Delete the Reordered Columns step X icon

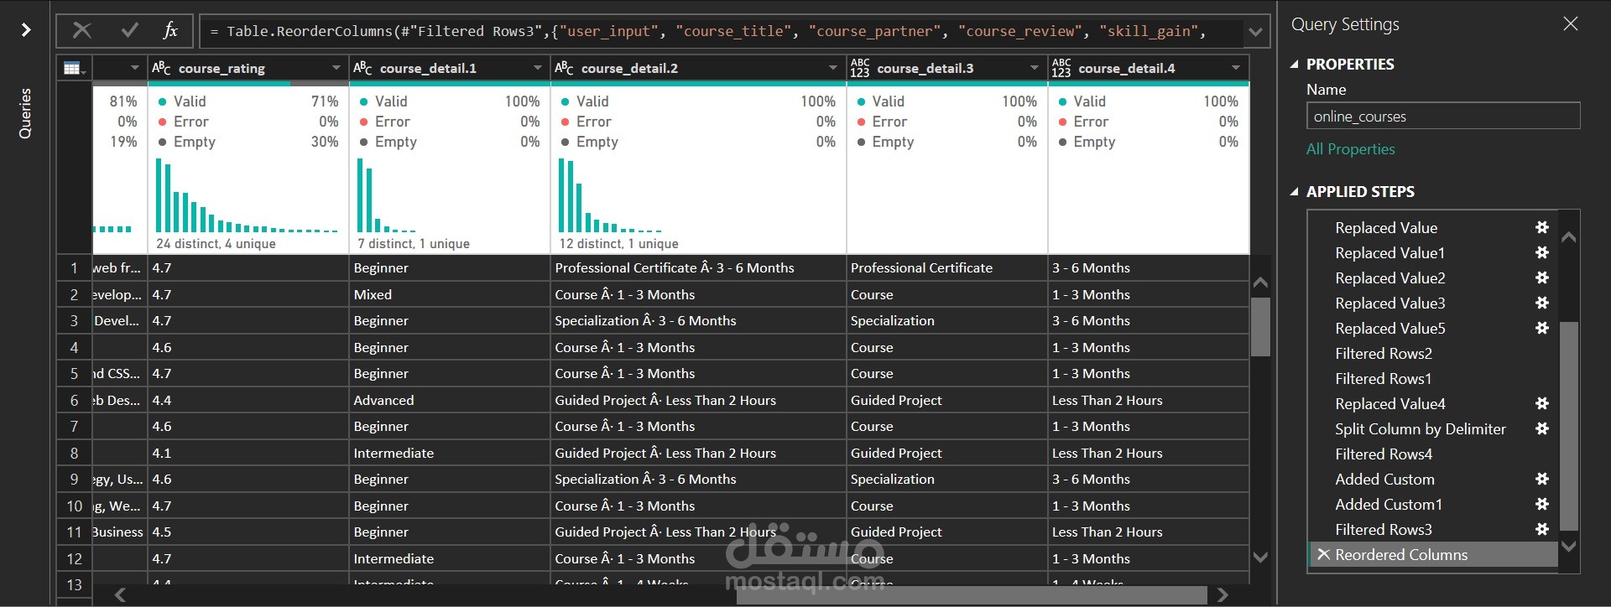tap(1323, 554)
